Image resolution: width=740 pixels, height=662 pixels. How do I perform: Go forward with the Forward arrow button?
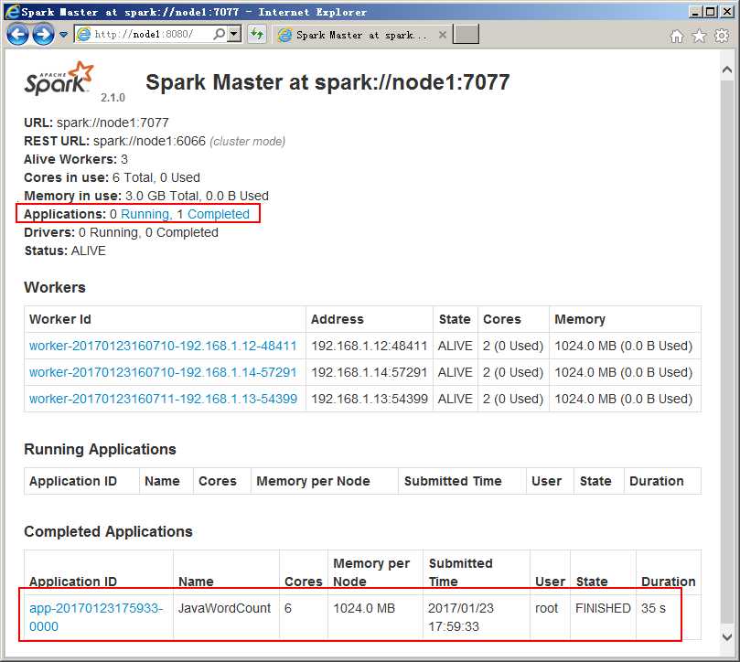coord(43,35)
